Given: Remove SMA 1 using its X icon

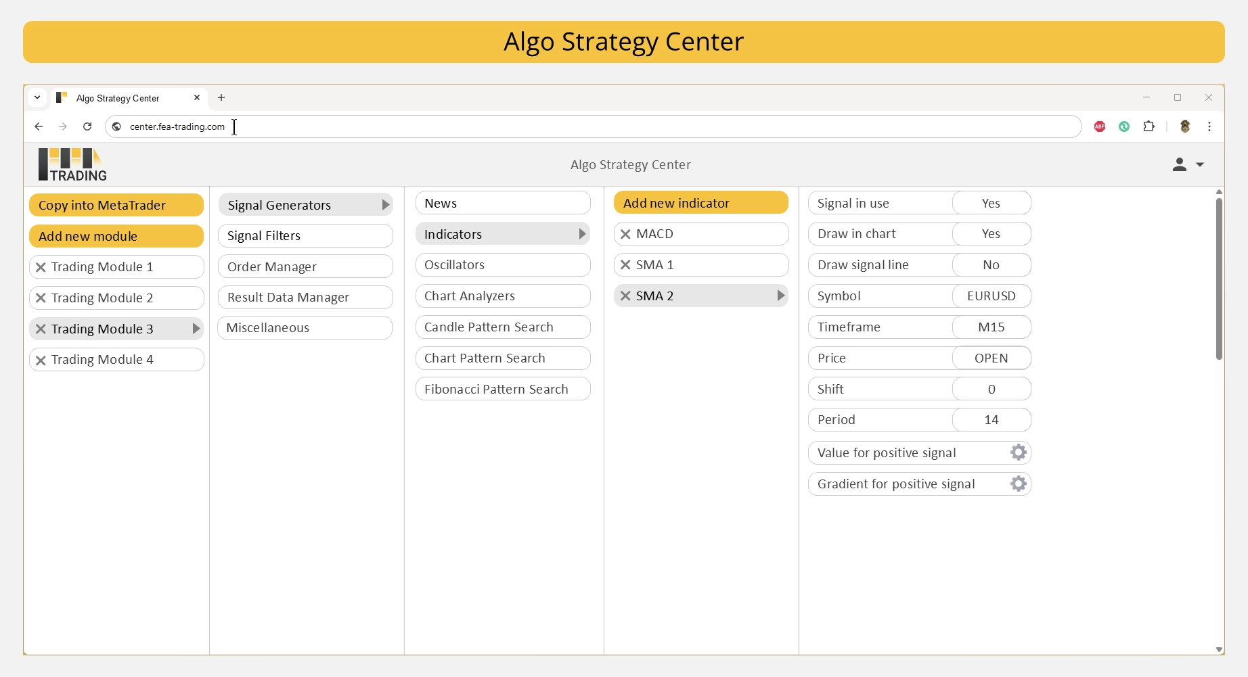Looking at the screenshot, I should coord(625,265).
